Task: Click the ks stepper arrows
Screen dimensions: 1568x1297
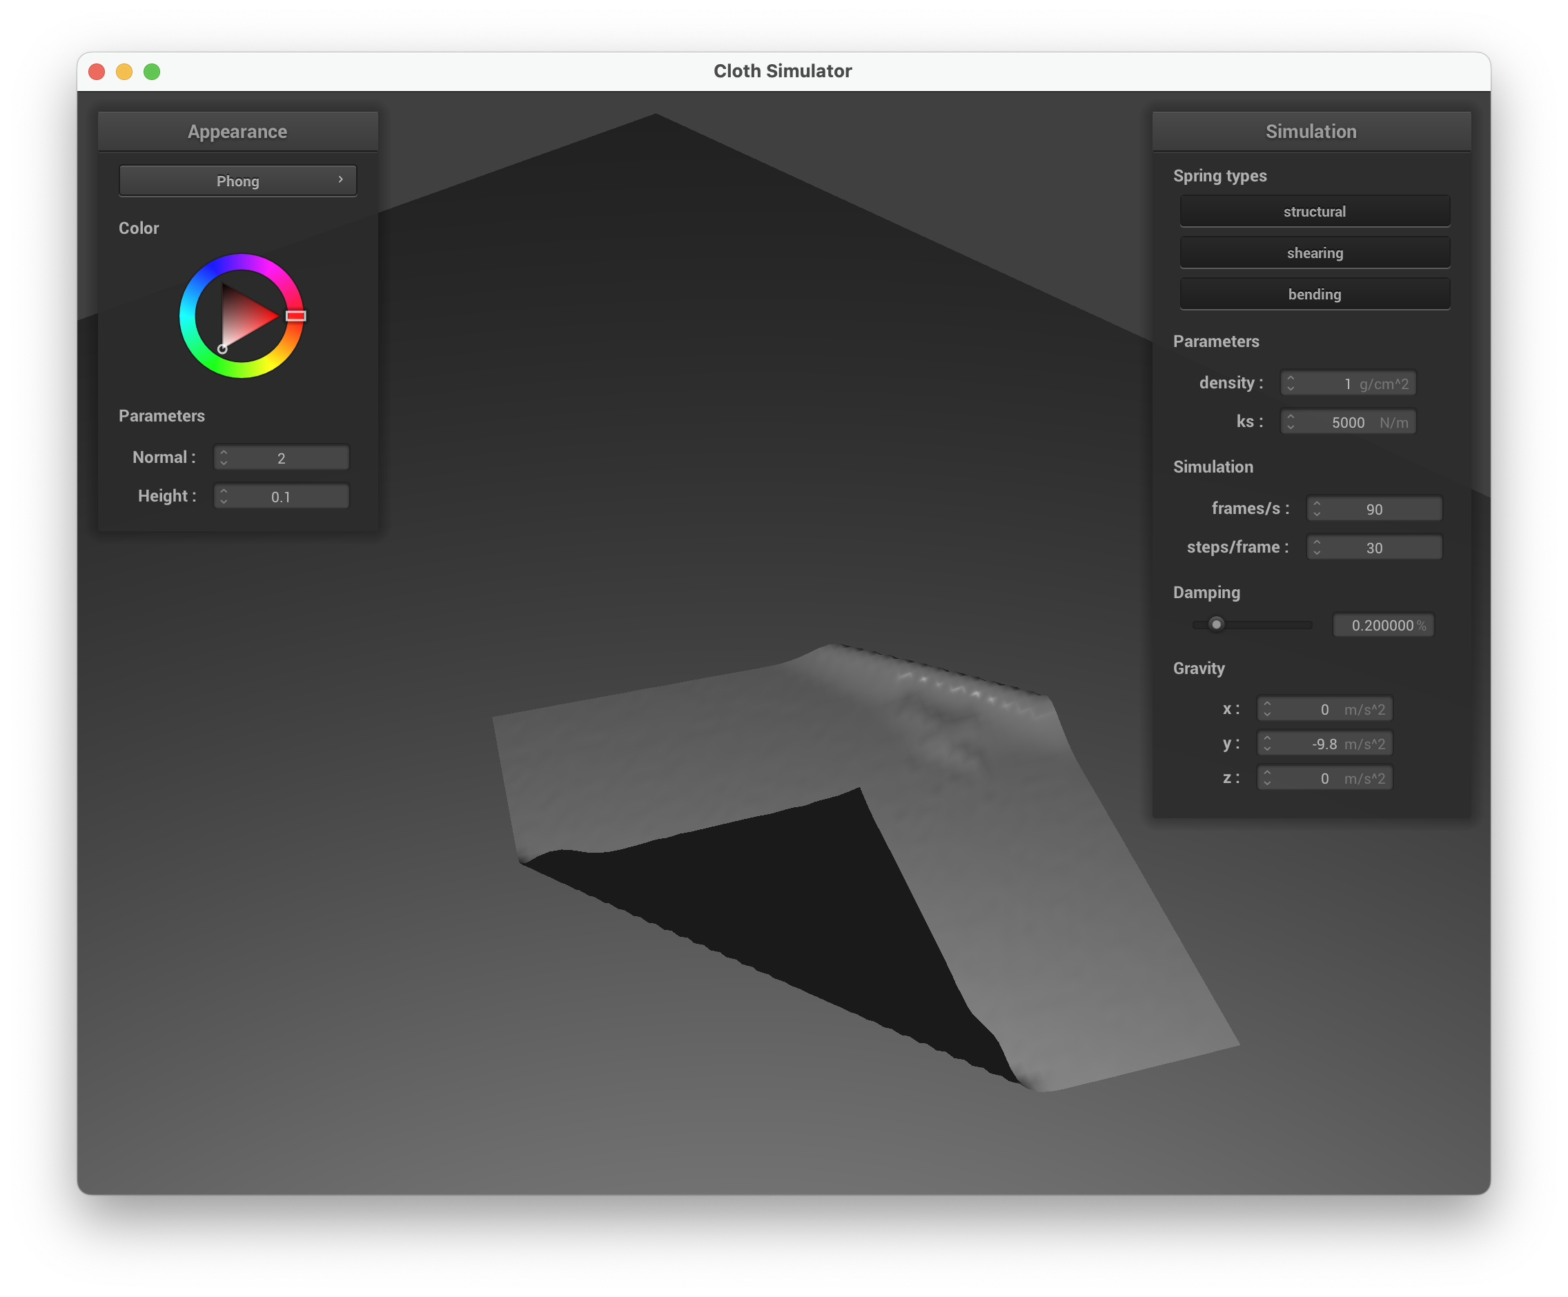Action: click(1291, 422)
